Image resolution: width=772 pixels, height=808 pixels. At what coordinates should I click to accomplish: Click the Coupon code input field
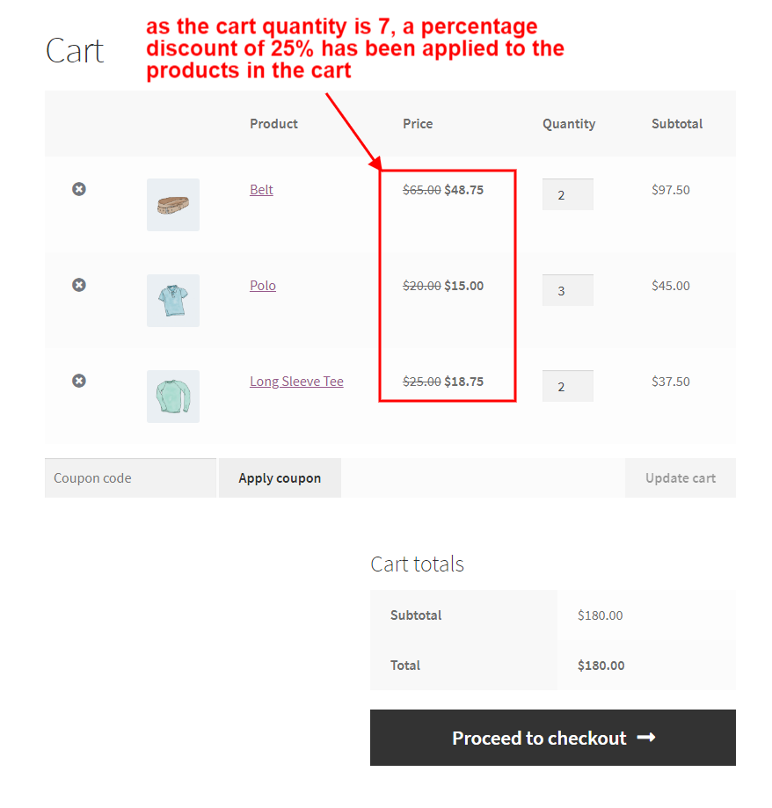130,478
